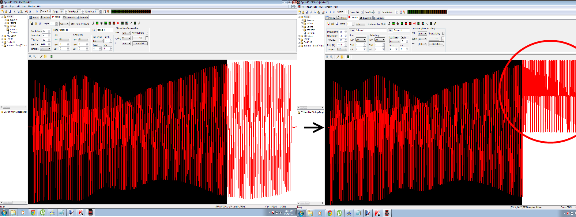The height and width of the screenshot is (217, 576).
Task: Click Pitch shift button in left window
Action: coord(140,43)
